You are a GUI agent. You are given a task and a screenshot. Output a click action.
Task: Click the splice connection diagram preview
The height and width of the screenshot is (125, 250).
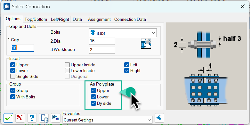point(206,66)
